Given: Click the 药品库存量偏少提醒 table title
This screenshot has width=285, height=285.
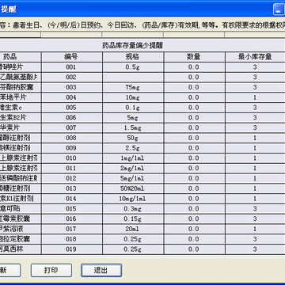Looking at the screenshot, I should click(132, 46).
